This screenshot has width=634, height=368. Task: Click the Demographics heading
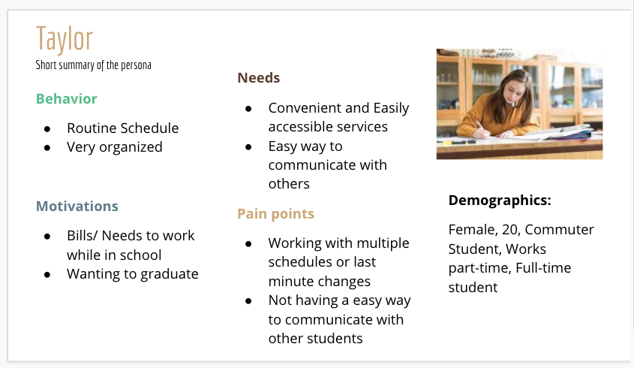click(x=500, y=201)
